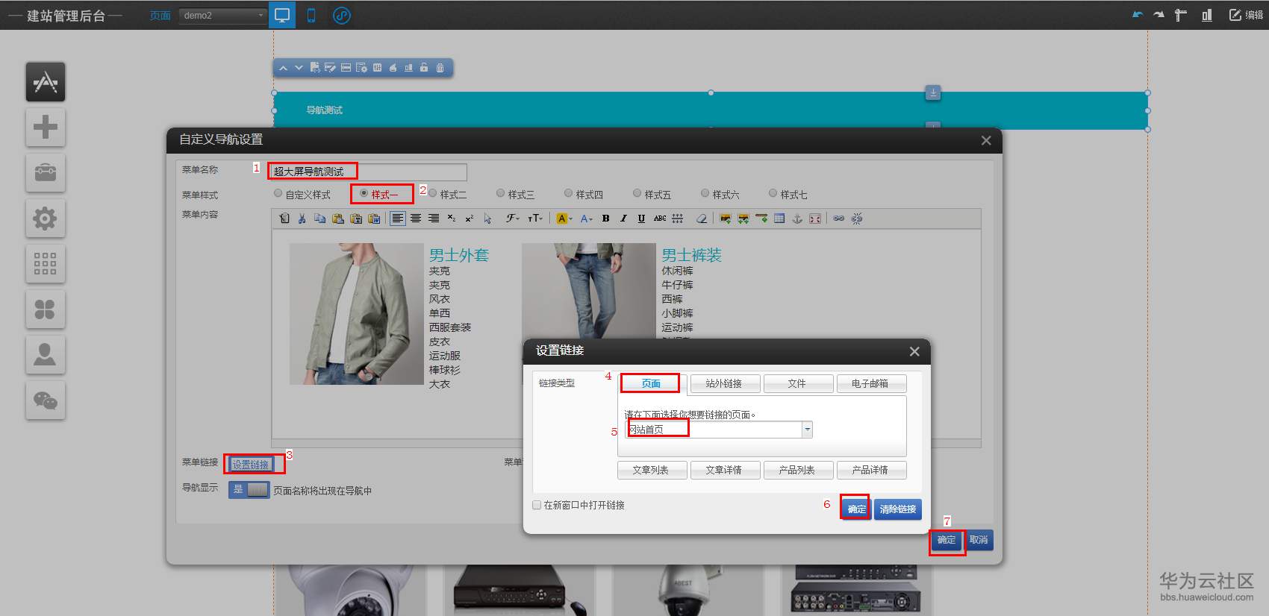Select the 样式三 radio button

click(x=500, y=194)
